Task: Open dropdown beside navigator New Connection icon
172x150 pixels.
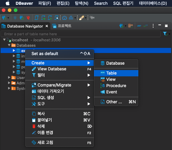Action: coord(125,26)
